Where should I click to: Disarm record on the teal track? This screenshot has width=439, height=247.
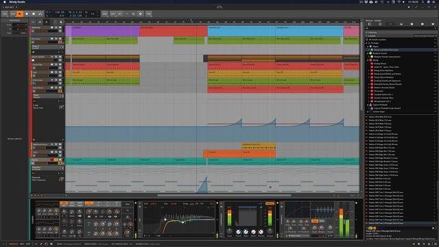[x=52, y=160]
